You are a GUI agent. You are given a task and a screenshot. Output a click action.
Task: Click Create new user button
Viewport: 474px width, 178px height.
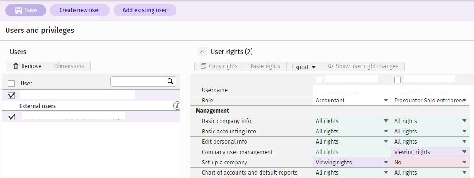click(x=79, y=10)
